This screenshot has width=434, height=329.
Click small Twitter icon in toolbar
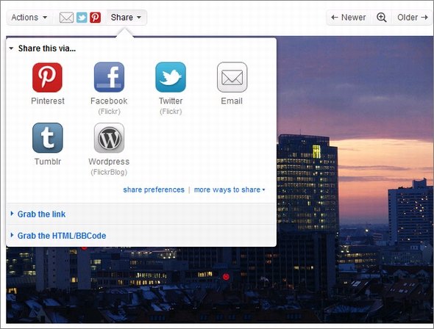click(82, 18)
